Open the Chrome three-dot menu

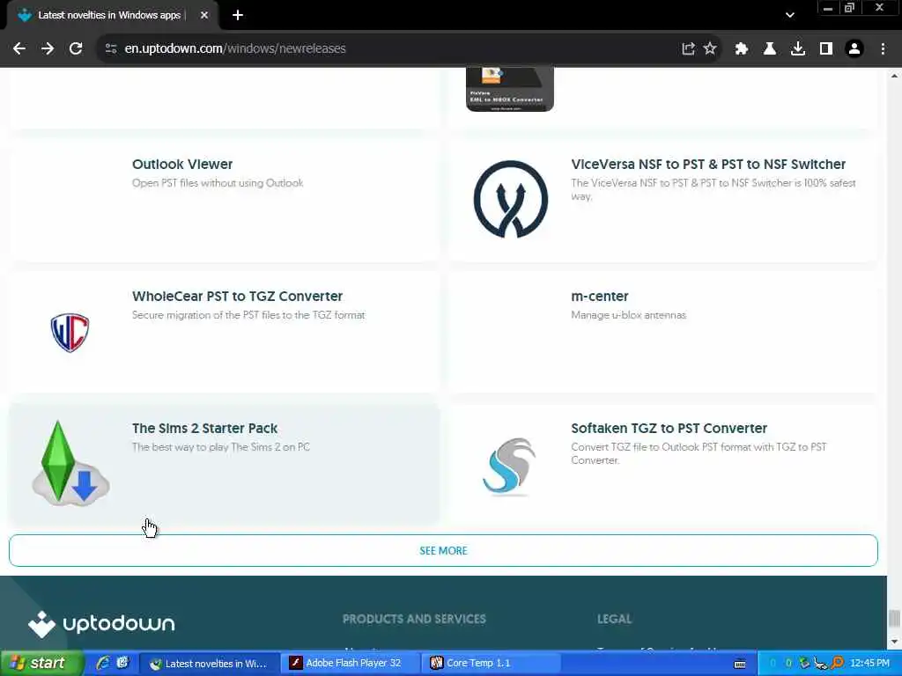click(883, 49)
